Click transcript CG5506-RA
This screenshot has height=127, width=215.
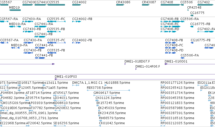[182, 22]
